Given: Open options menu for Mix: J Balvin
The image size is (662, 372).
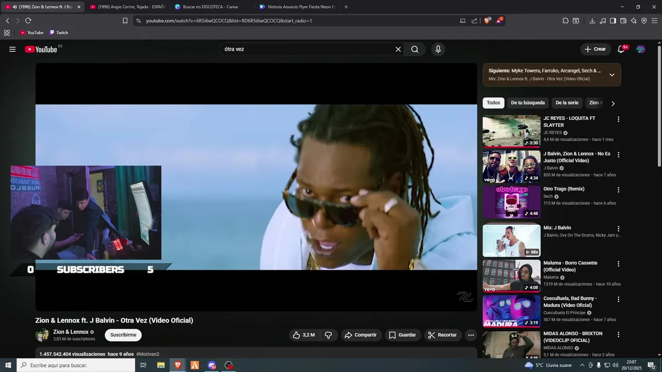Looking at the screenshot, I should (x=618, y=228).
